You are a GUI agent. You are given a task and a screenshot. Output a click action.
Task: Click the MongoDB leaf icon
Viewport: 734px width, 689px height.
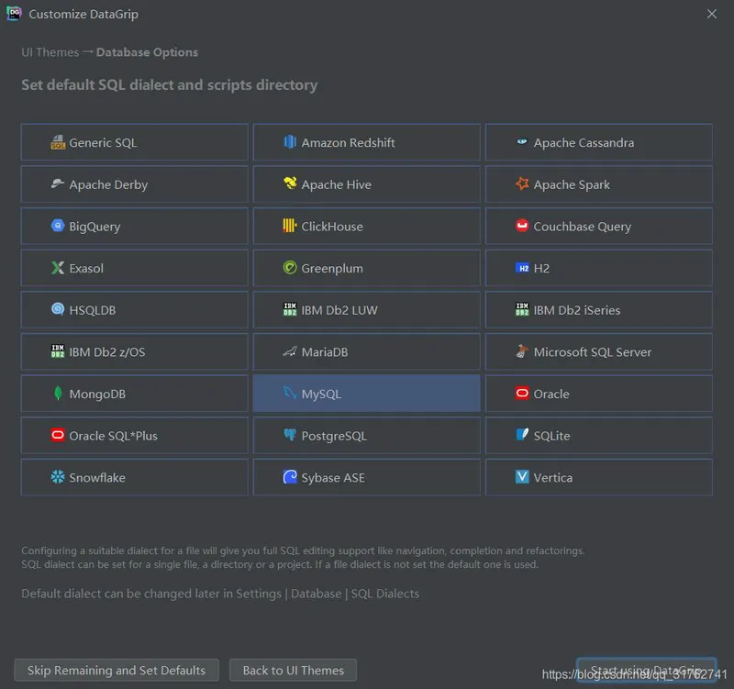[x=58, y=394]
